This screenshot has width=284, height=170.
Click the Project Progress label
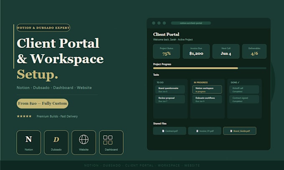click(162, 64)
